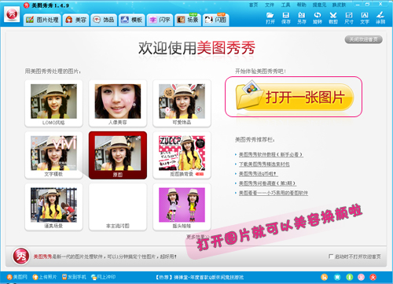Click 发到手机 send to phone icon

click(x=74, y=277)
